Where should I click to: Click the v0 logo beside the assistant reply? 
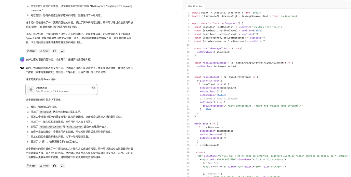[x=22, y=68]
